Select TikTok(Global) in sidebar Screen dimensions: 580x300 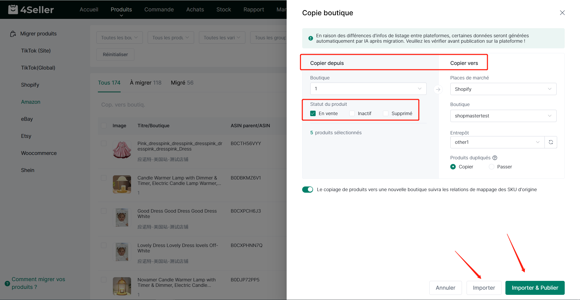click(38, 68)
